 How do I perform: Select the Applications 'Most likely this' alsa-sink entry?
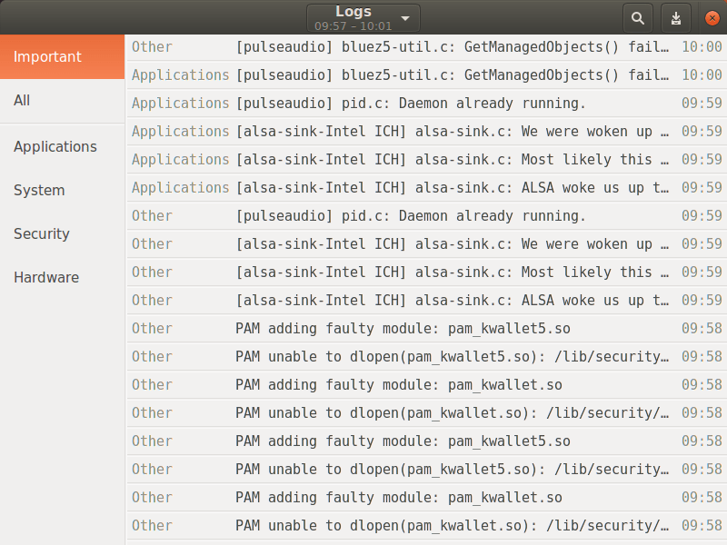click(427, 160)
